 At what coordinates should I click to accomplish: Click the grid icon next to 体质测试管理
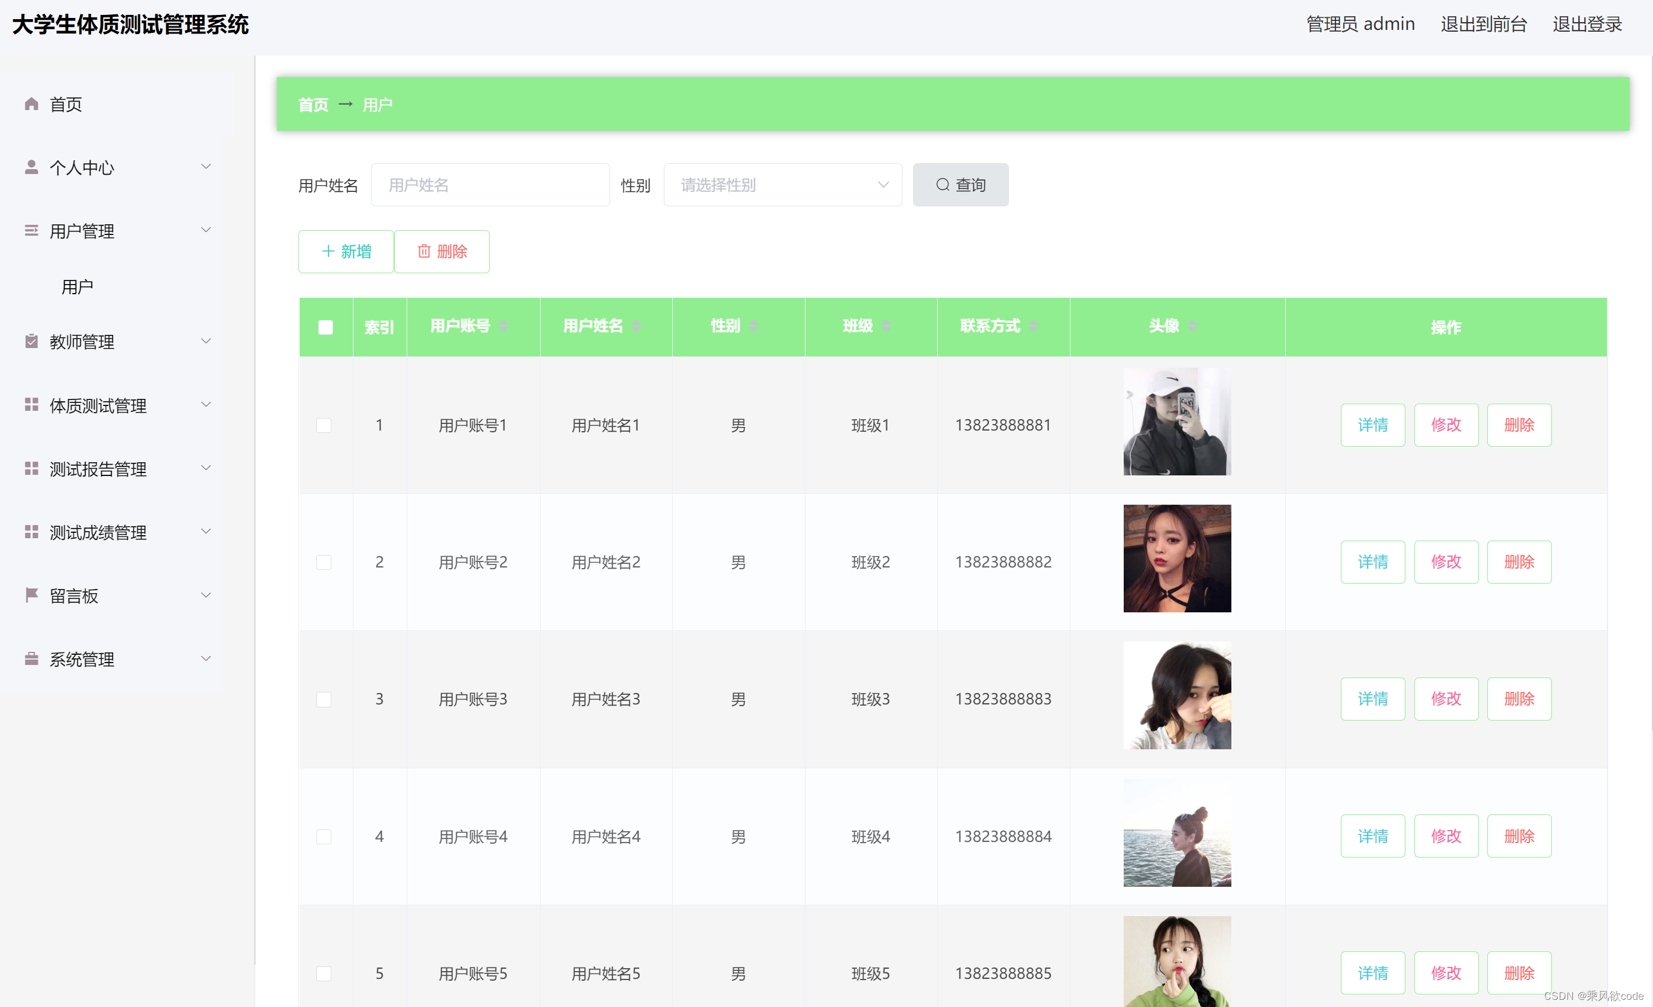click(x=31, y=405)
